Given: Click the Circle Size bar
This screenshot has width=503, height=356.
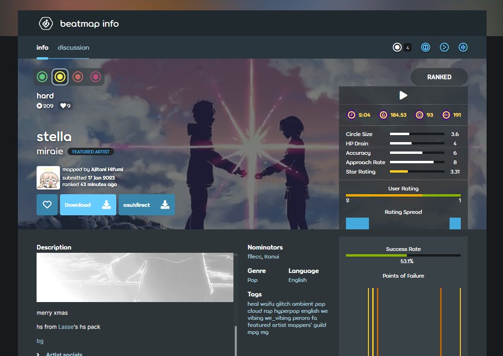Looking at the screenshot, I should click(x=417, y=134).
